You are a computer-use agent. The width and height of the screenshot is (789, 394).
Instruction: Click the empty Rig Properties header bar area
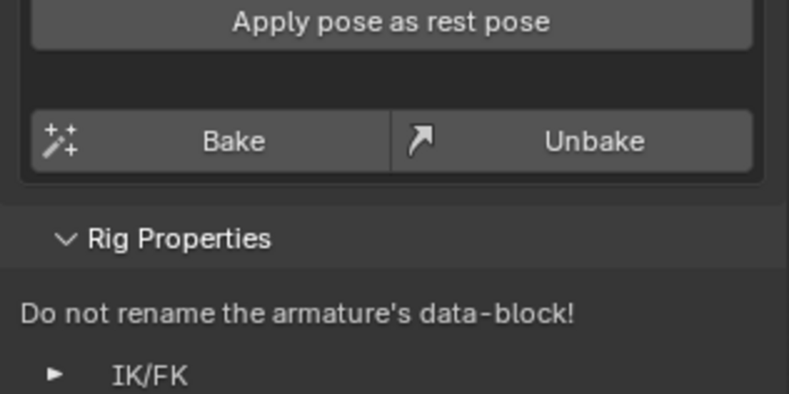[x=526, y=239]
